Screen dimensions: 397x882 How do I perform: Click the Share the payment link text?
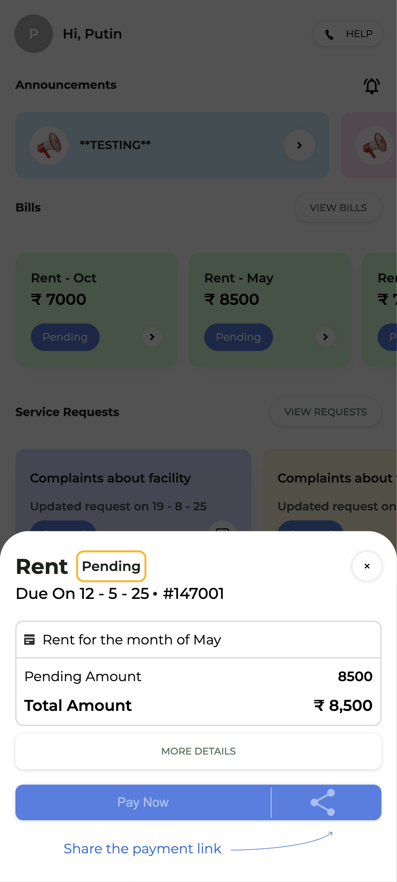click(142, 849)
